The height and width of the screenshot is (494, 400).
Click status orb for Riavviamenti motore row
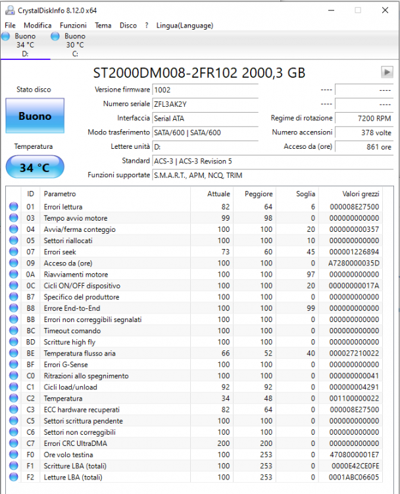click(14, 274)
